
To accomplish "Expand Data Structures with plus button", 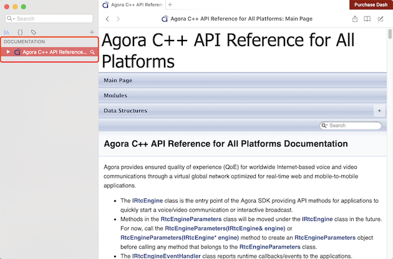I will 379,110.
